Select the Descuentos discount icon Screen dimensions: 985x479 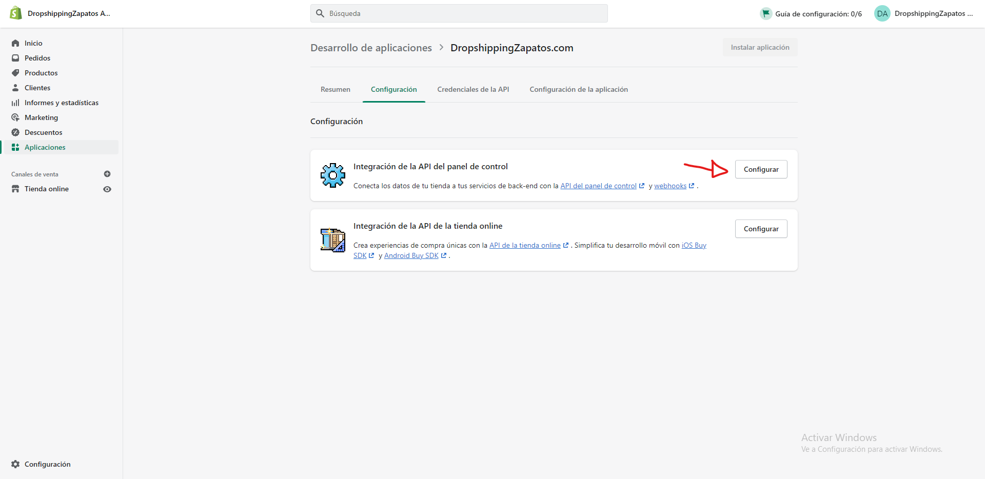pyautogui.click(x=15, y=132)
